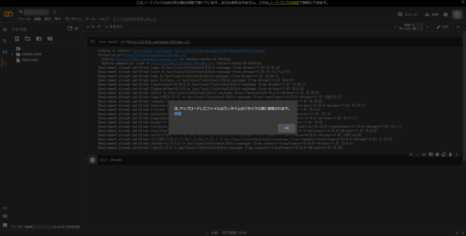Toggle hidden files eye icon
Viewport: 466px width, 236px height.
pyautogui.click(x=50, y=38)
